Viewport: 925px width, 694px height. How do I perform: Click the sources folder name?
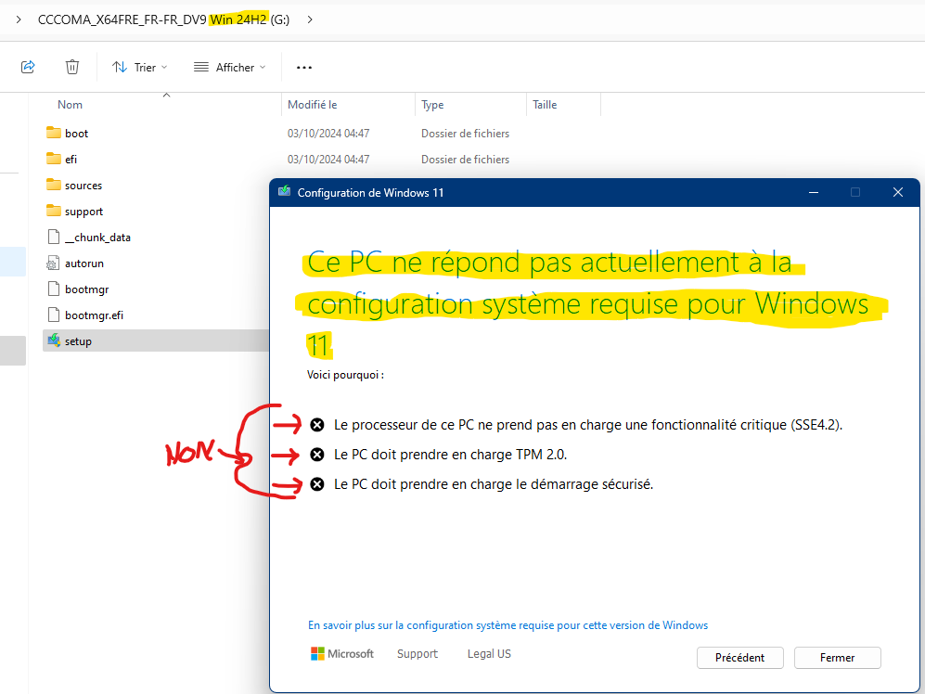tap(84, 186)
